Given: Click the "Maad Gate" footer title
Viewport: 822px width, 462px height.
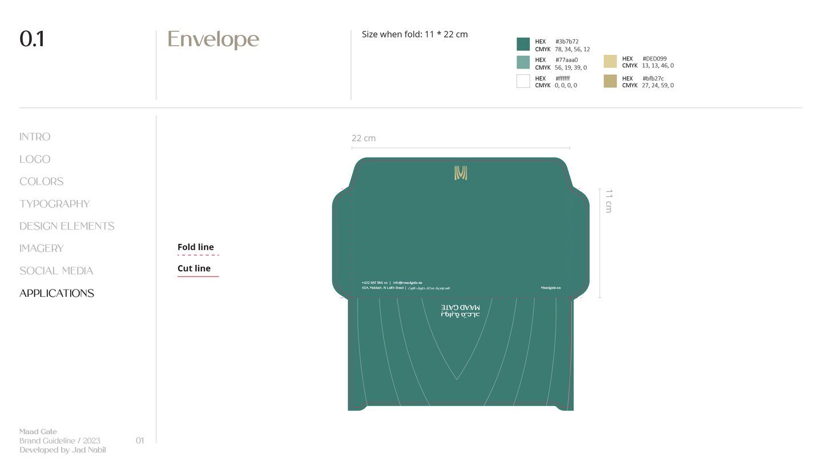Looking at the screenshot, I should pos(38,432).
